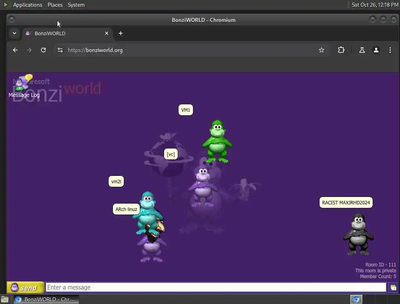Open the Extensions puzzle icon
The height and width of the screenshot is (304, 400).
(x=341, y=50)
